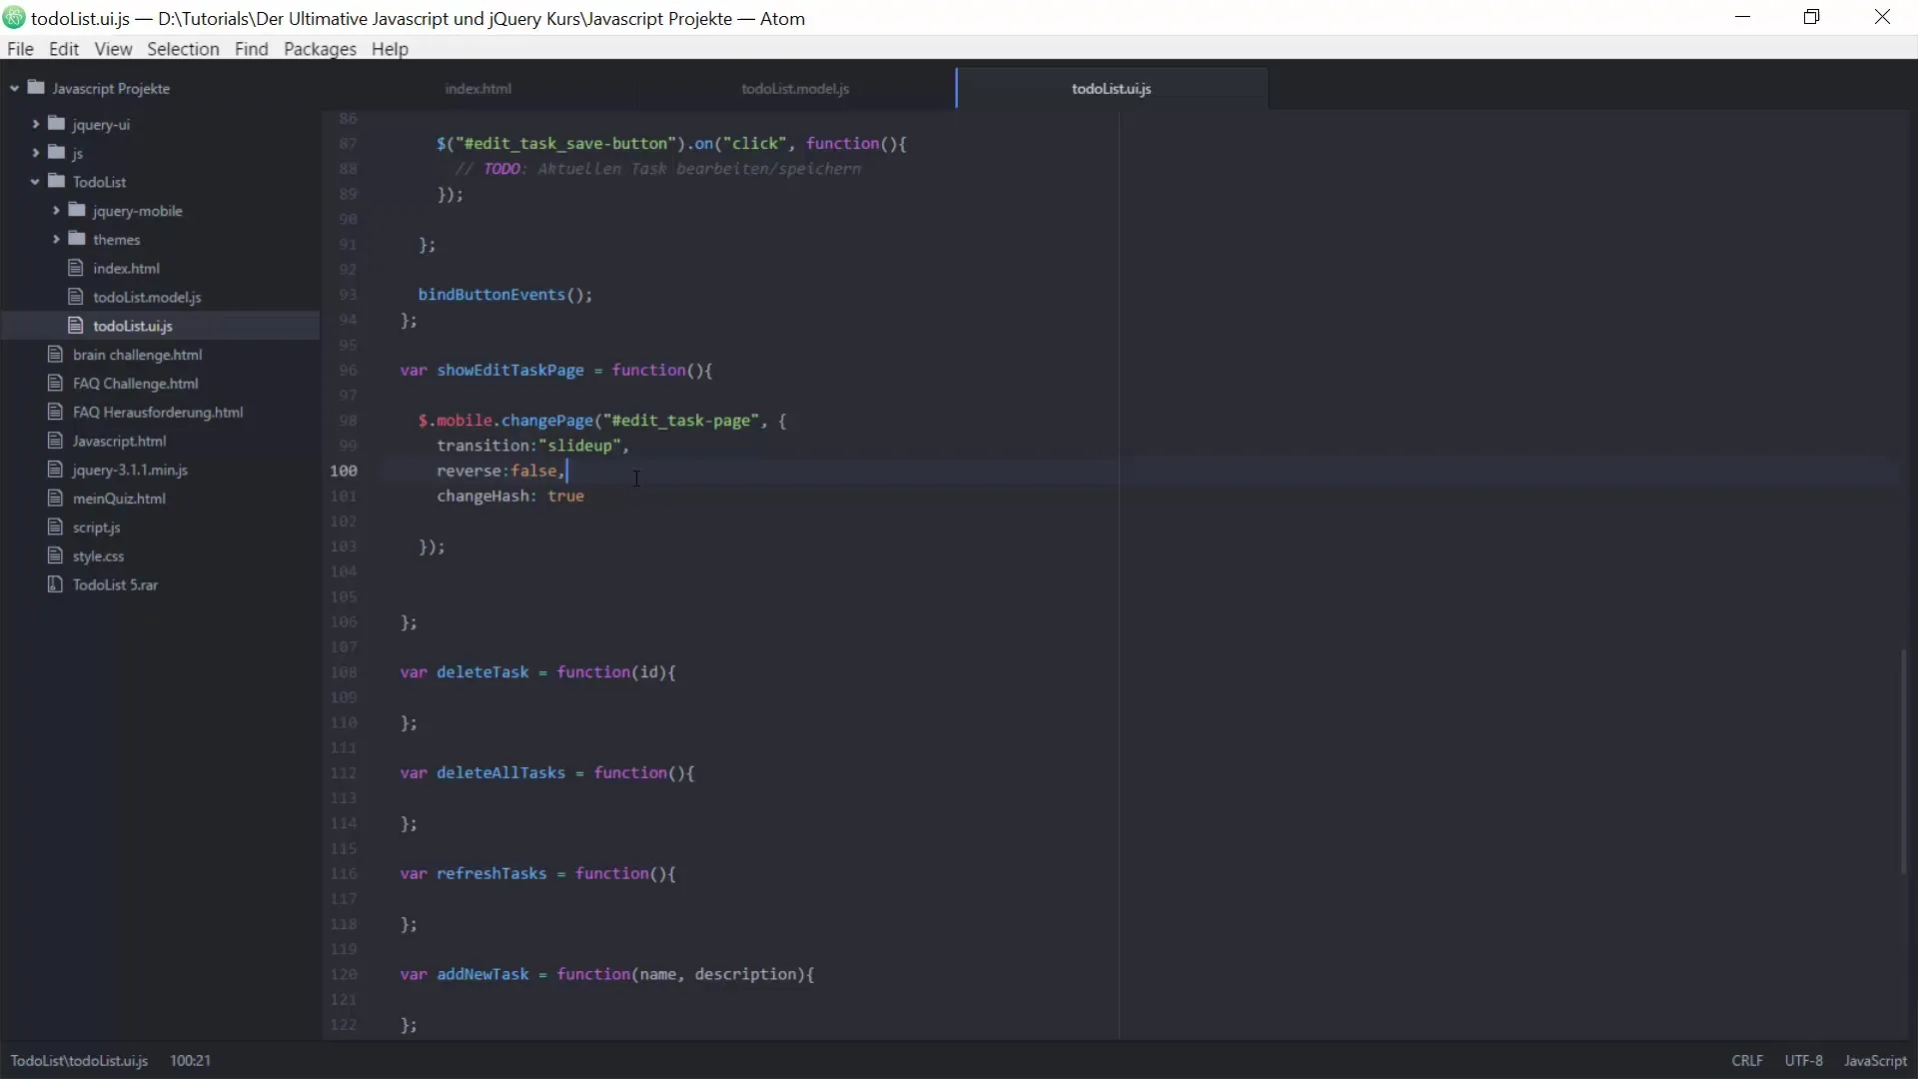The image size is (1918, 1079).
Task: Click the Atom logo in title bar
Action: (x=14, y=18)
